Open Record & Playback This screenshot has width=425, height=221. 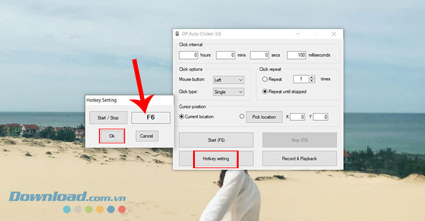299,158
